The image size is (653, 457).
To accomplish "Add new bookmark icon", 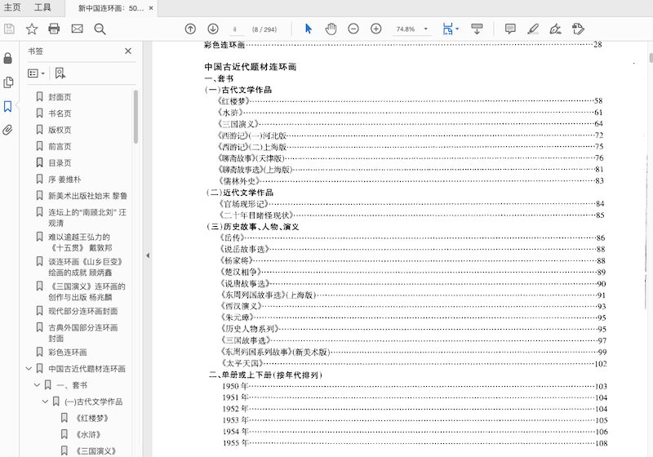I will 60,73.
